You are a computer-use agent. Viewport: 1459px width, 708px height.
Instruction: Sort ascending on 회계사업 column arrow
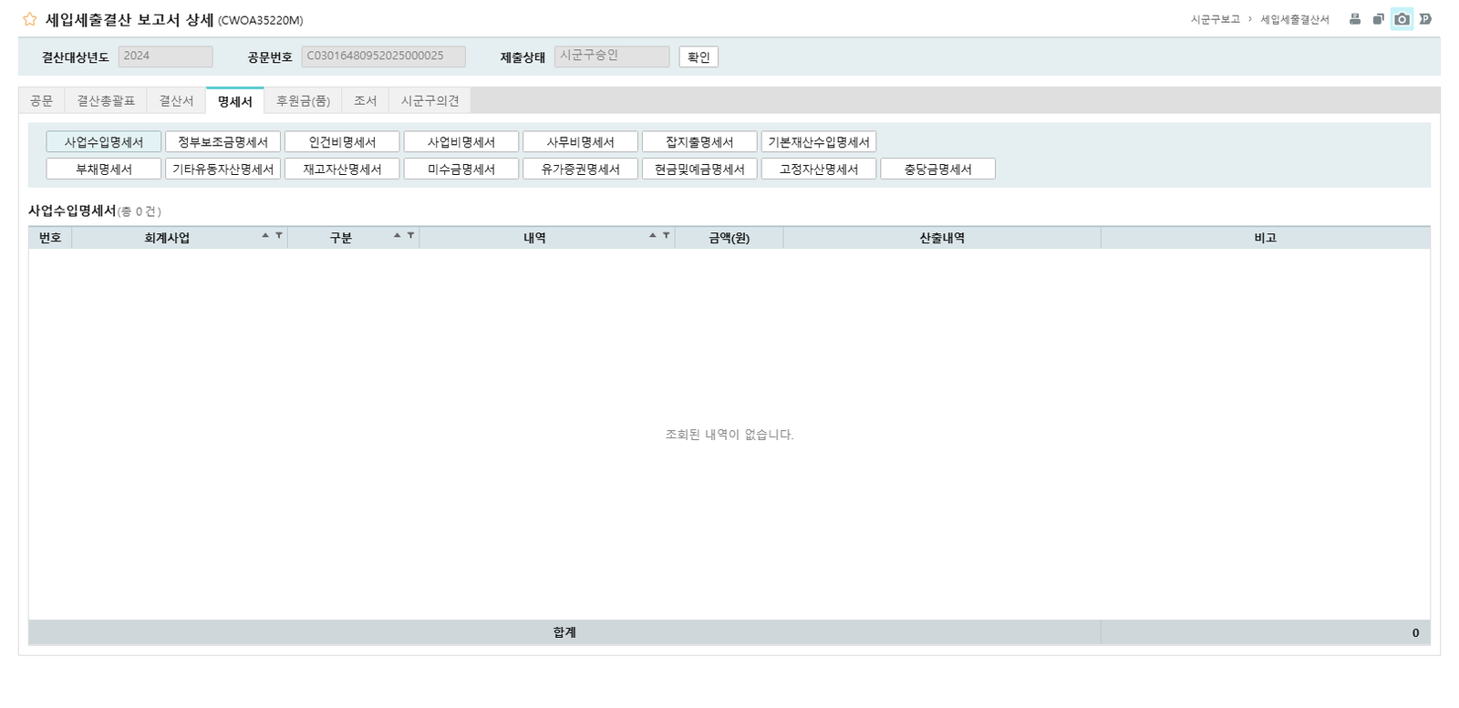265,235
